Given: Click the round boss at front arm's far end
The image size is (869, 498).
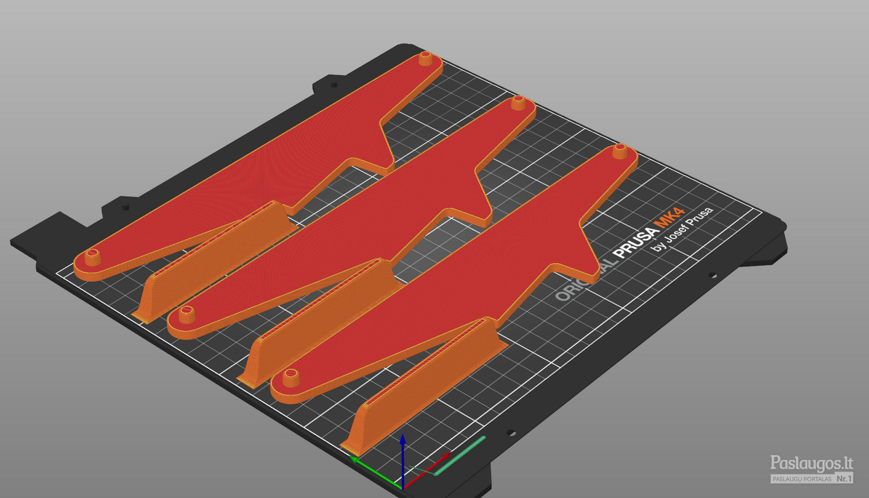Looking at the screenshot, I should tap(619, 151).
